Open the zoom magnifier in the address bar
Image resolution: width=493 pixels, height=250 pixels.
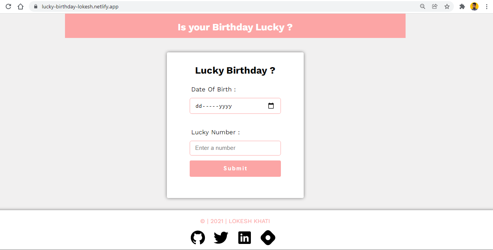click(x=422, y=6)
